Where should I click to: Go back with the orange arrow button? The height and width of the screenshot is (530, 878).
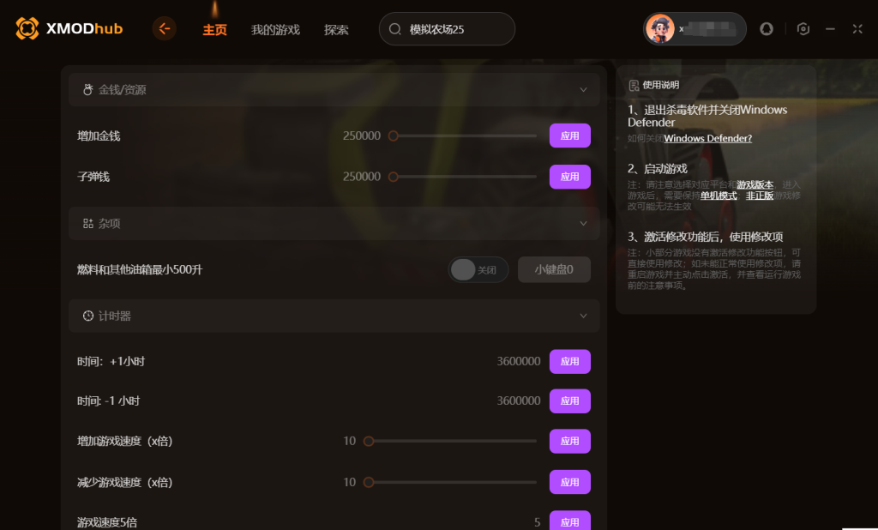coord(165,28)
